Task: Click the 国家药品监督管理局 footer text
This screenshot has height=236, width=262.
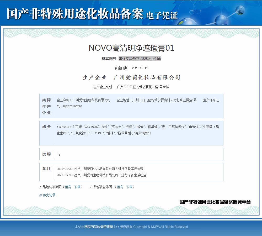Action: click(98, 227)
